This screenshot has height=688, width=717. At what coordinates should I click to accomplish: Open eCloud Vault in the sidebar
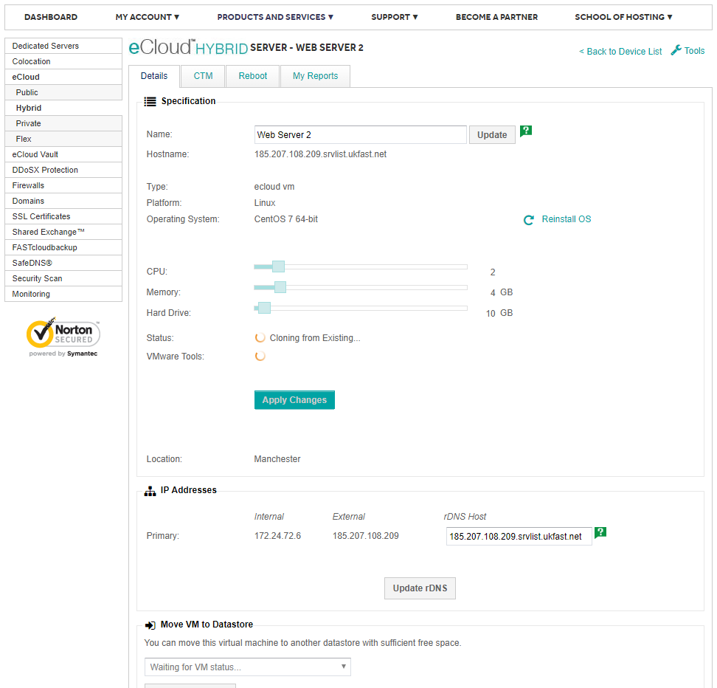tap(63, 155)
